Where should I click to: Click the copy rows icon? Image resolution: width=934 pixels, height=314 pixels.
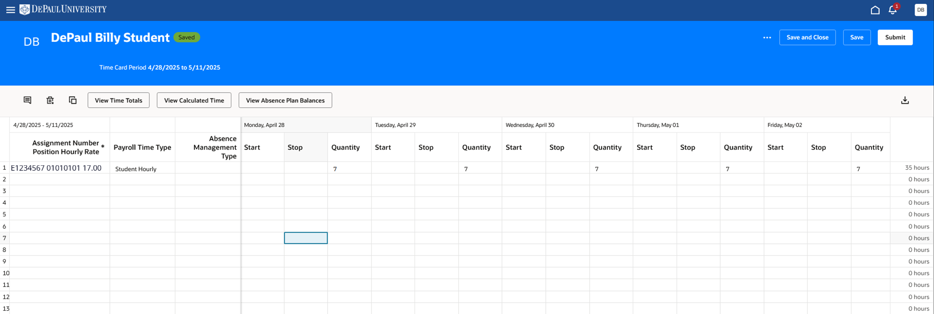[x=73, y=100]
